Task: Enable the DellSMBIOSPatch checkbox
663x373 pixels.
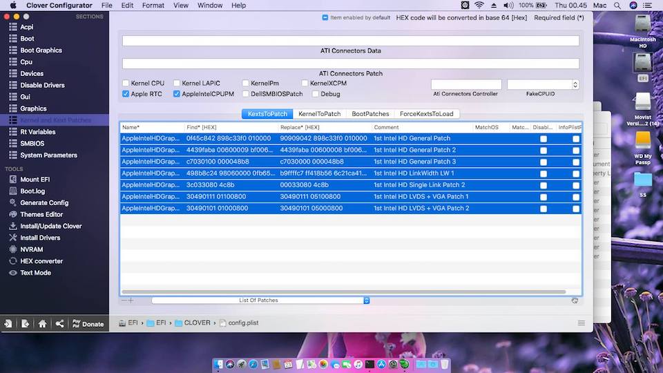Action: pos(245,94)
